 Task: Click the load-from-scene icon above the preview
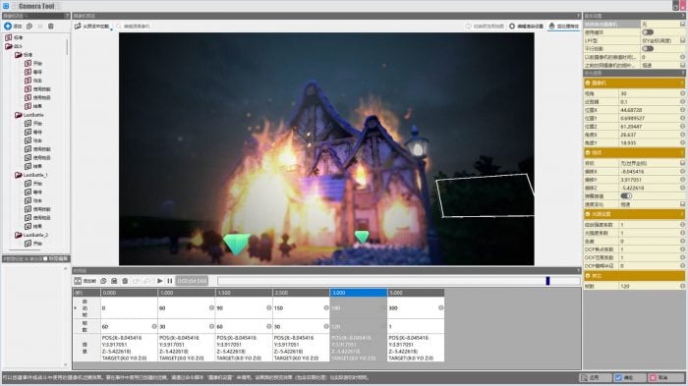(x=78, y=27)
